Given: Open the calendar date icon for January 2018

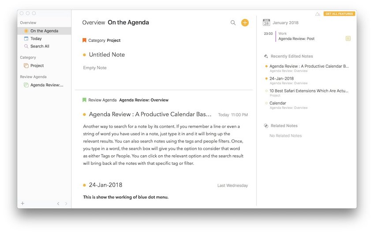Looking at the screenshot, I should [x=266, y=22].
